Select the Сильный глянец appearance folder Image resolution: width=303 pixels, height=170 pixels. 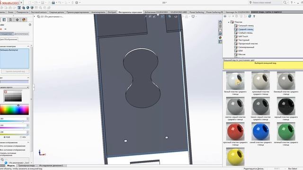click(246, 25)
